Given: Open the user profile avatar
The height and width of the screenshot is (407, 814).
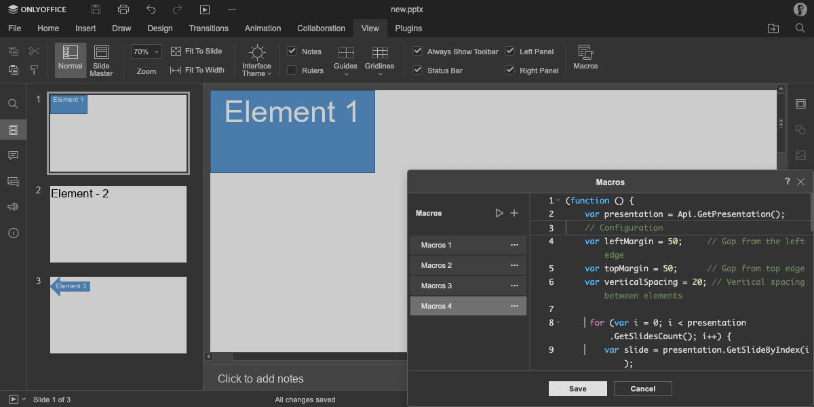Looking at the screenshot, I should click(x=800, y=9).
